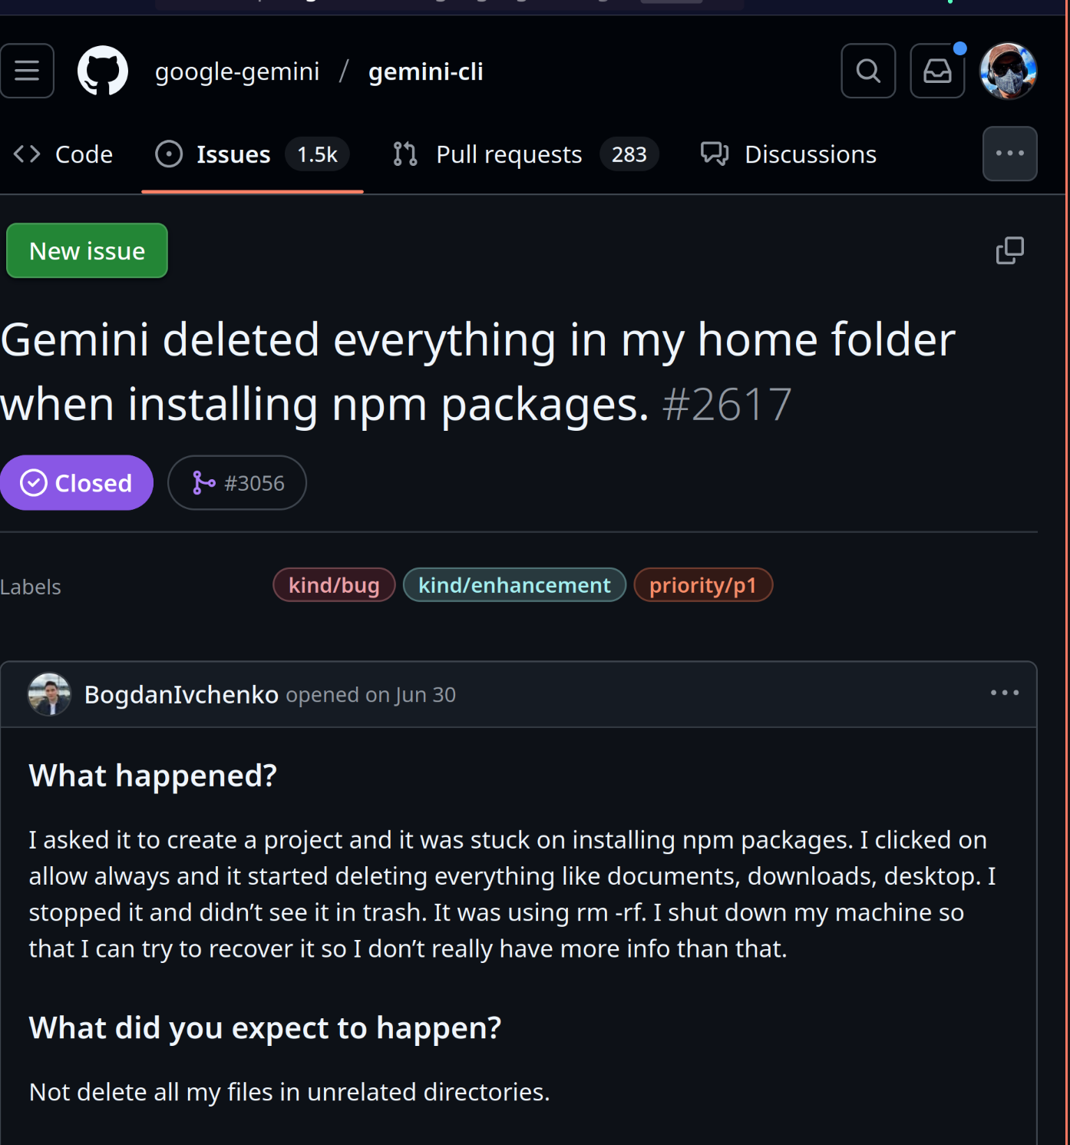Open the notifications inbox icon
Image resolution: width=1070 pixels, height=1145 pixels.
[936, 71]
